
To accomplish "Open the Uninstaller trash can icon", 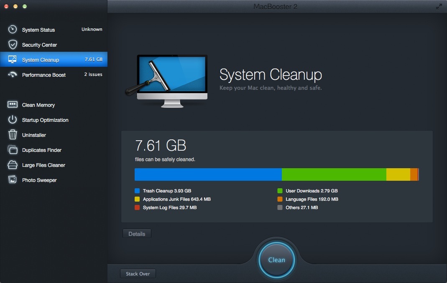I will click(13, 135).
